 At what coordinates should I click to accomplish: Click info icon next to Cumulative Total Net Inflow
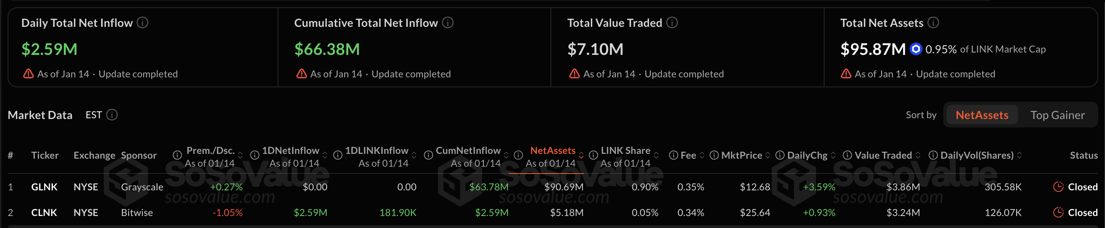pos(448,22)
